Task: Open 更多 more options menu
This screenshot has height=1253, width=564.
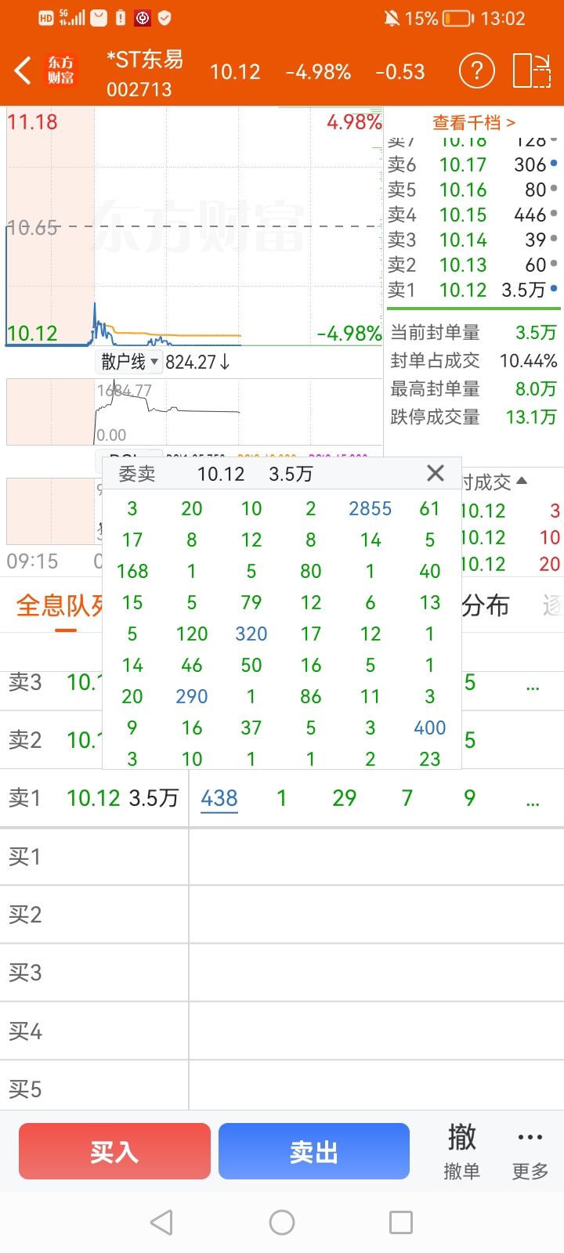Action: pyautogui.click(x=530, y=1151)
